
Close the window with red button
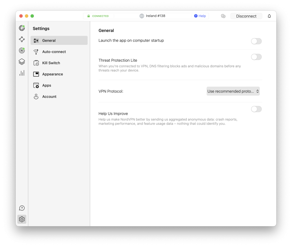tap(21, 16)
